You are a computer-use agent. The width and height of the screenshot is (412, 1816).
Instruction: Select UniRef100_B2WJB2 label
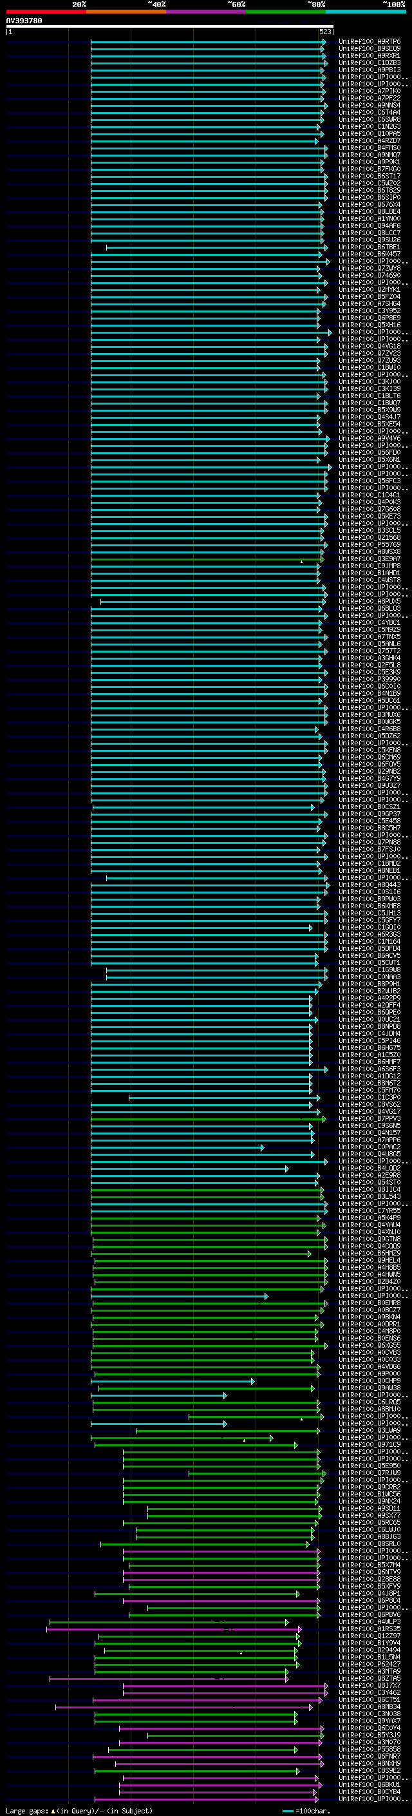coord(370,991)
